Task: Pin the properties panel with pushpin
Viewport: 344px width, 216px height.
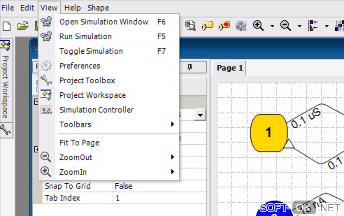Action: pyautogui.click(x=190, y=67)
